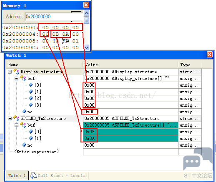Click member icon of SPILED_TxStructure buf [1]
The image size is (216, 182).
[x=31, y=138]
